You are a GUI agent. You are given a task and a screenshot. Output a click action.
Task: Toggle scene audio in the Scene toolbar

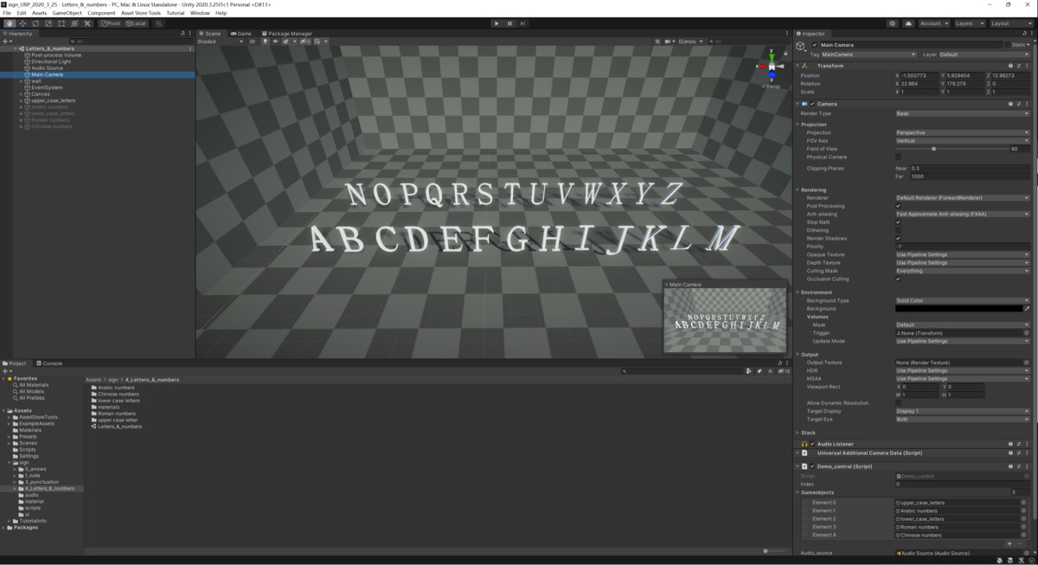[276, 40]
